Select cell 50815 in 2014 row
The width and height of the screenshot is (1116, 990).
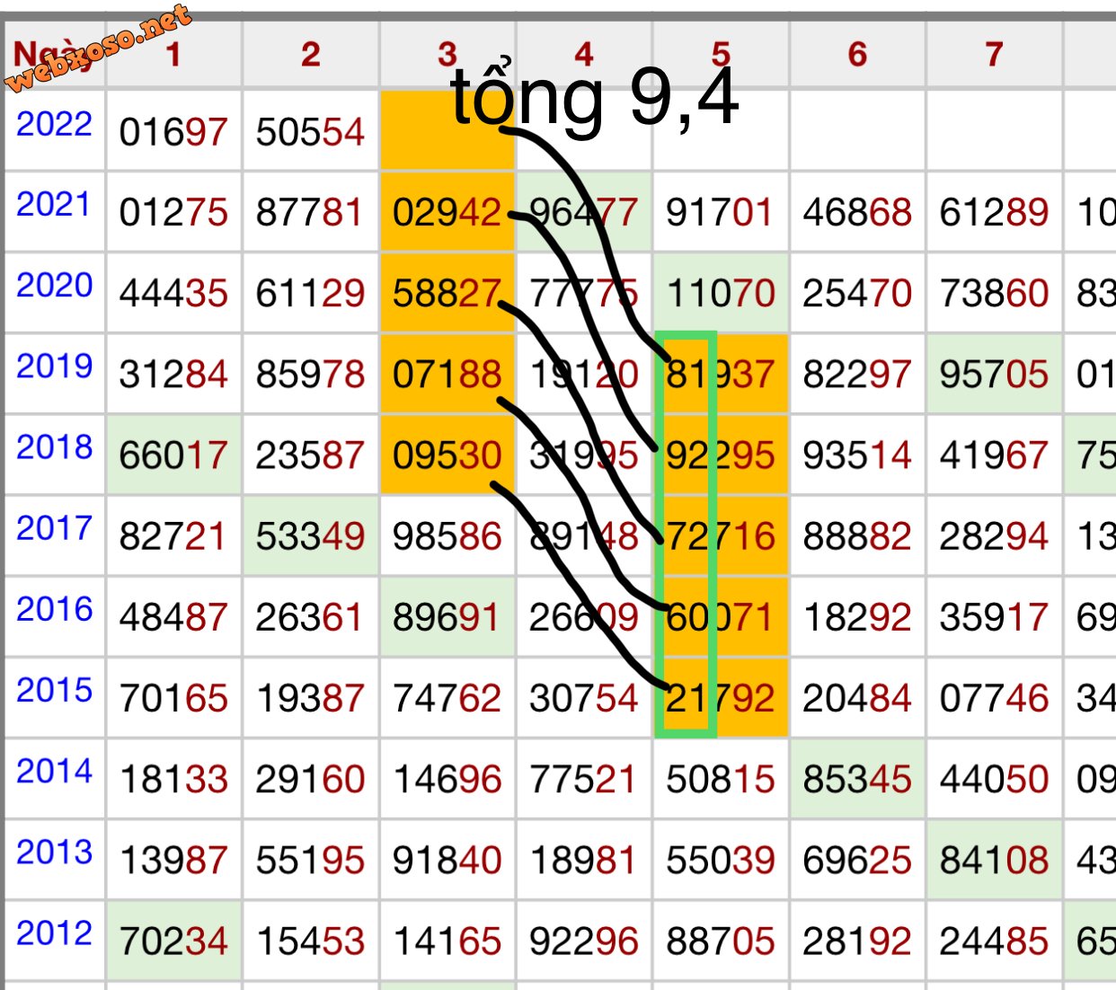tap(721, 780)
